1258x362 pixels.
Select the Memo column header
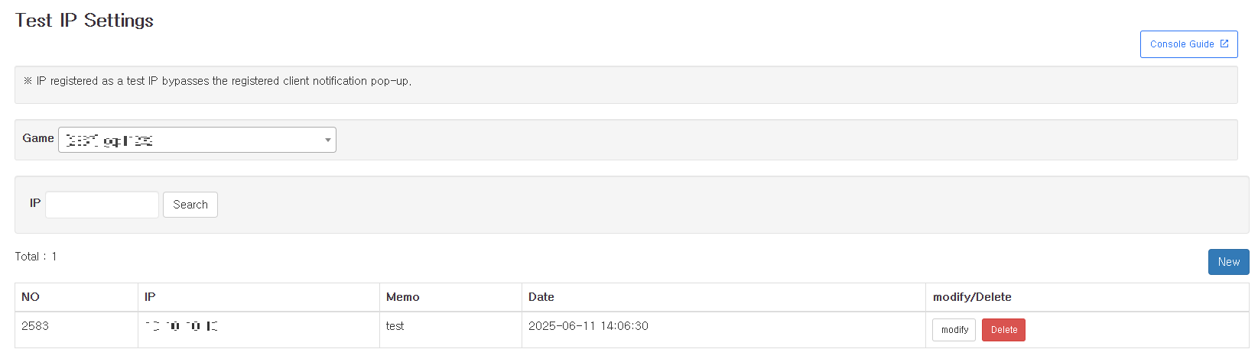pyautogui.click(x=403, y=297)
